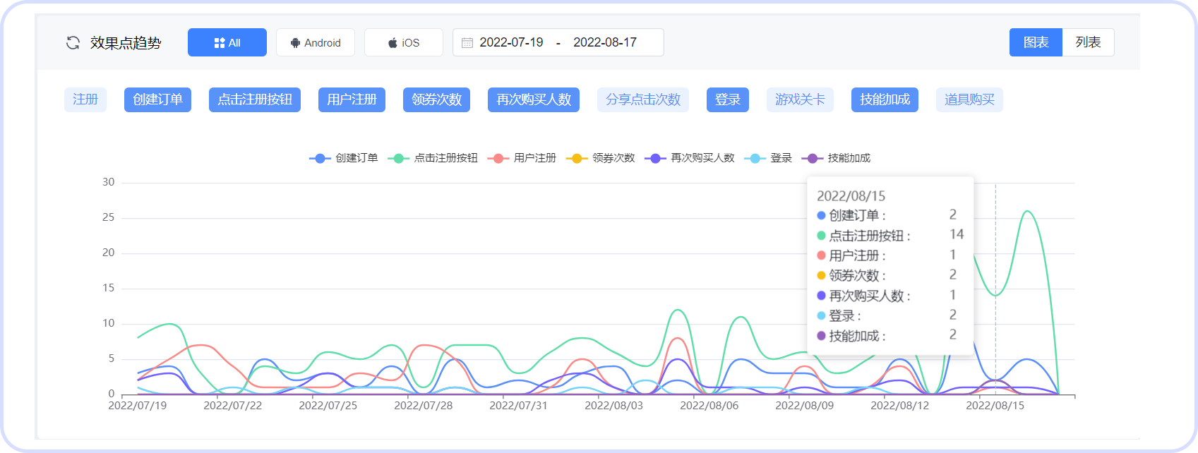Click the 2022/07/28 x-axis label

click(x=424, y=406)
